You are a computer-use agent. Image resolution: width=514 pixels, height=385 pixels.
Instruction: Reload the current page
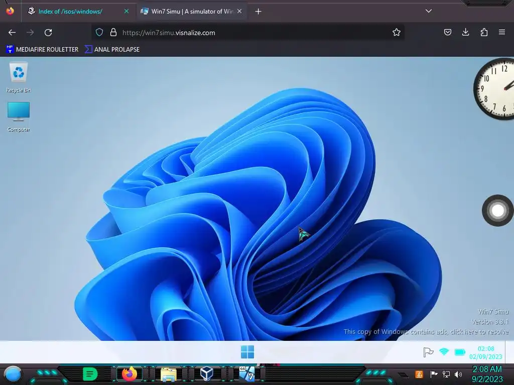coord(48,33)
